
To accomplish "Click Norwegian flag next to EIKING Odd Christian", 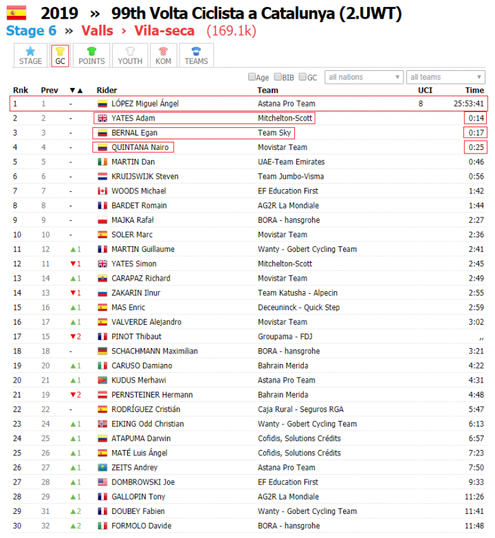I will point(102,424).
